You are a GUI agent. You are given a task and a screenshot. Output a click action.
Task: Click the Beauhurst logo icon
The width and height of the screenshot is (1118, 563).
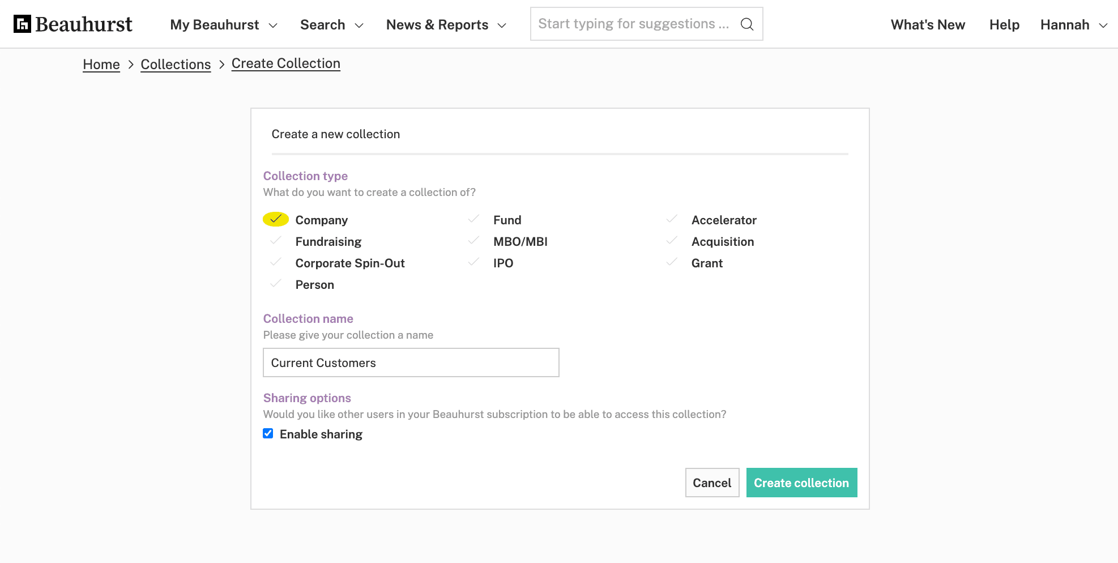click(x=22, y=24)
